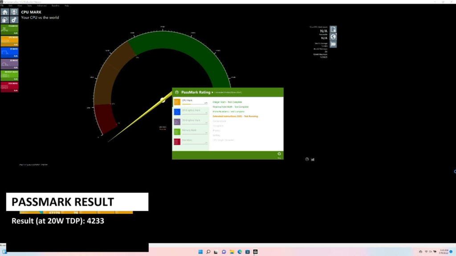Go to the Home screen icon

point(5,12)
